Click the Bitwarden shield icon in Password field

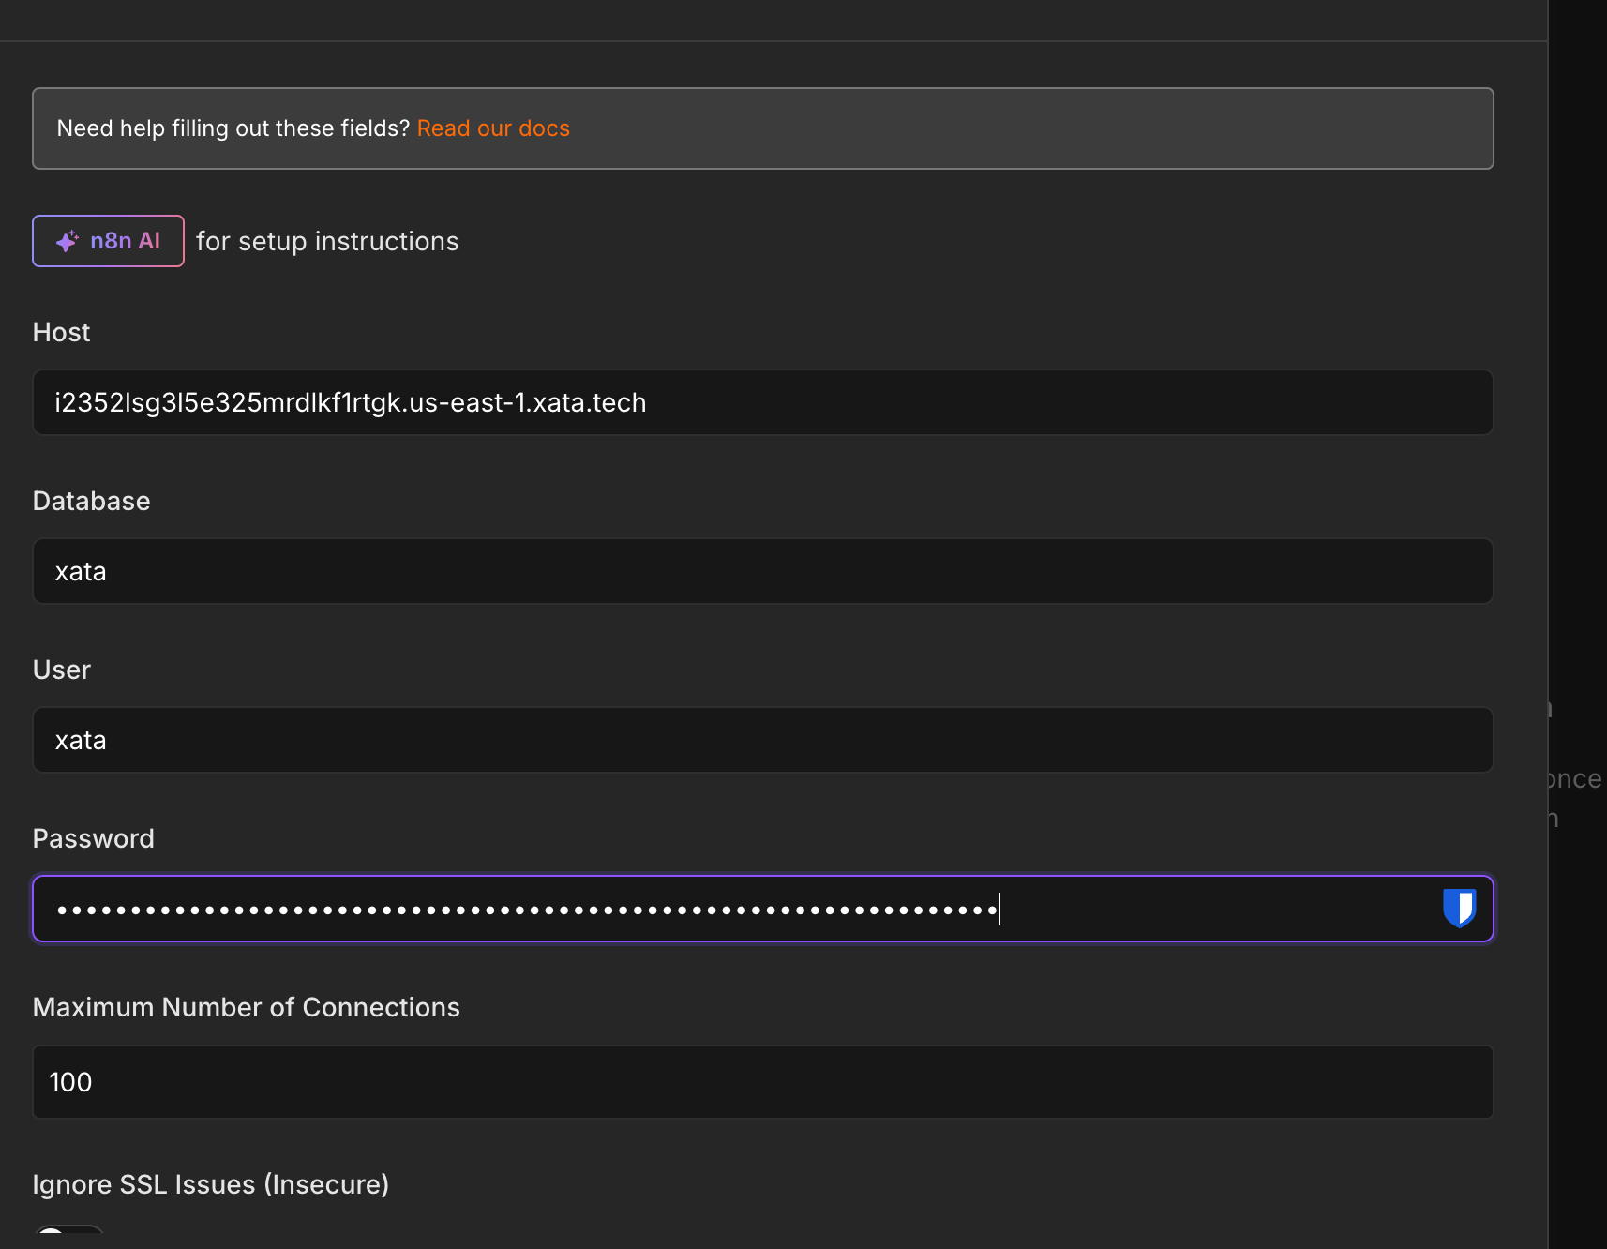coord(1459,908)
